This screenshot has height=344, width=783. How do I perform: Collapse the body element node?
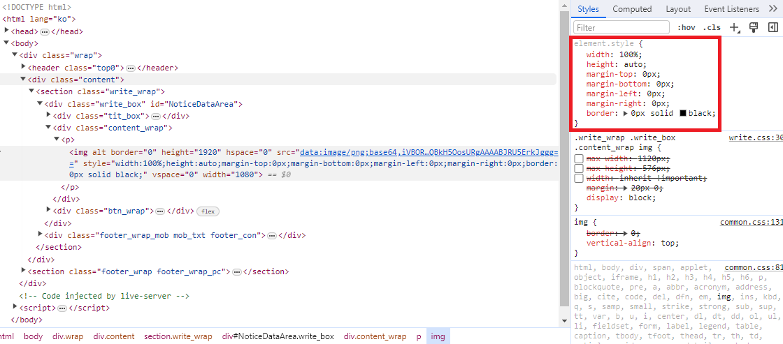6,43
